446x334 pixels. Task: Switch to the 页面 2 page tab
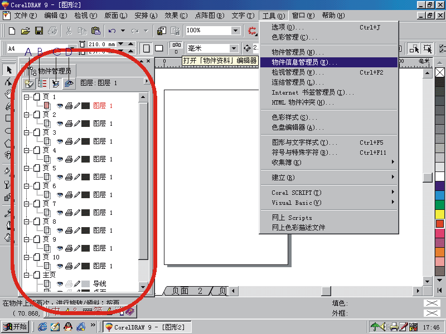[x=187, y=291]
